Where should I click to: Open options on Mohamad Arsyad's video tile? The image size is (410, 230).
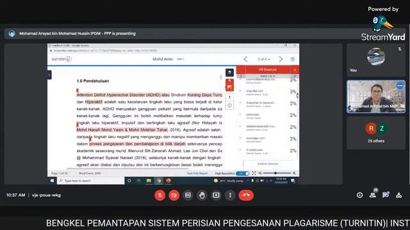tap(400, 86)
